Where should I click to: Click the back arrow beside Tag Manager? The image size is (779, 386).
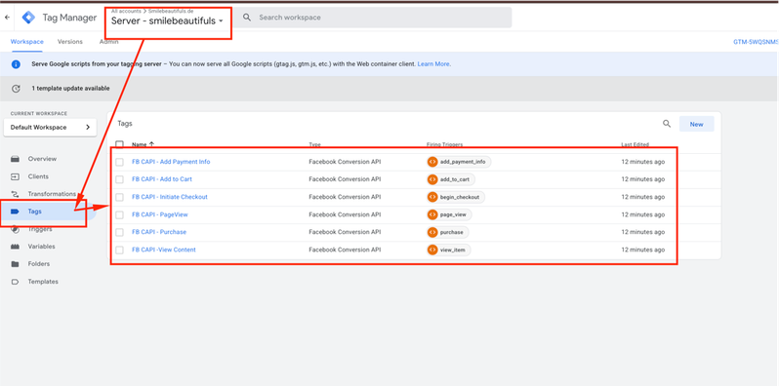pyautogui.click(x=7, y=18)
